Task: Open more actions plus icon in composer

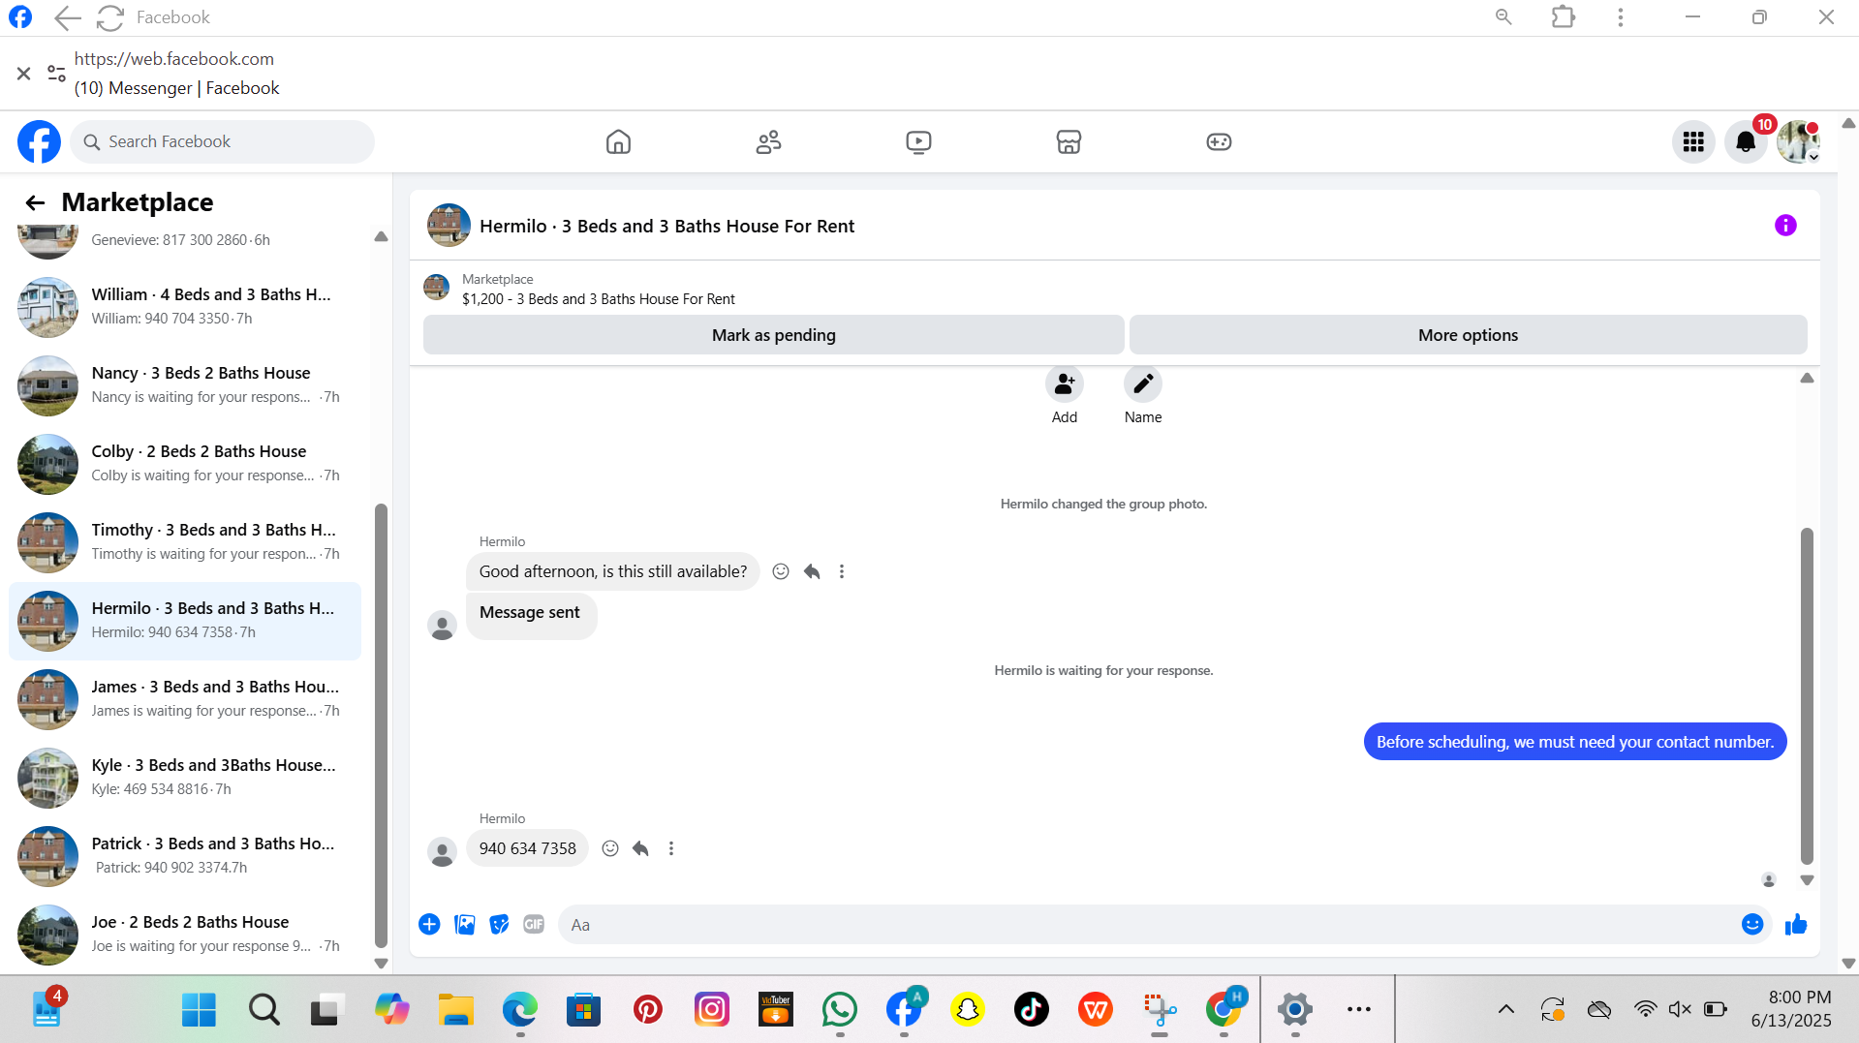Action: coord(429,924)
